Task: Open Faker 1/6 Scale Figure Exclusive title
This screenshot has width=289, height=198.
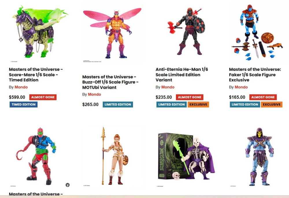Action: coord(255,75)
